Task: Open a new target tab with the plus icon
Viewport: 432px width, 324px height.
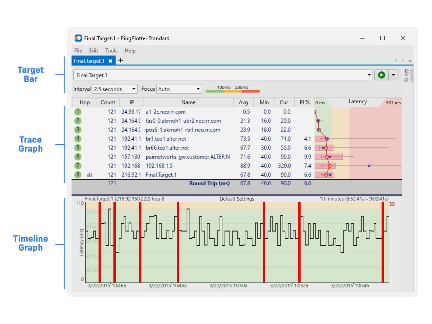Action: (x=121, y=60)
